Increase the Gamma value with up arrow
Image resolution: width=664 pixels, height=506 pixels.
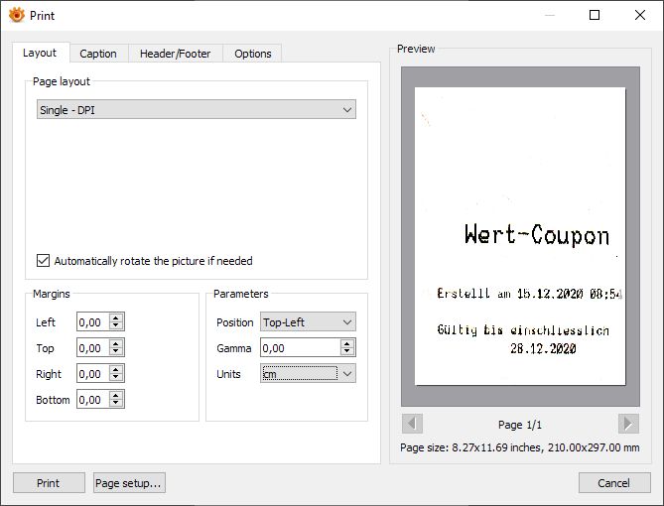click(347, 343)
